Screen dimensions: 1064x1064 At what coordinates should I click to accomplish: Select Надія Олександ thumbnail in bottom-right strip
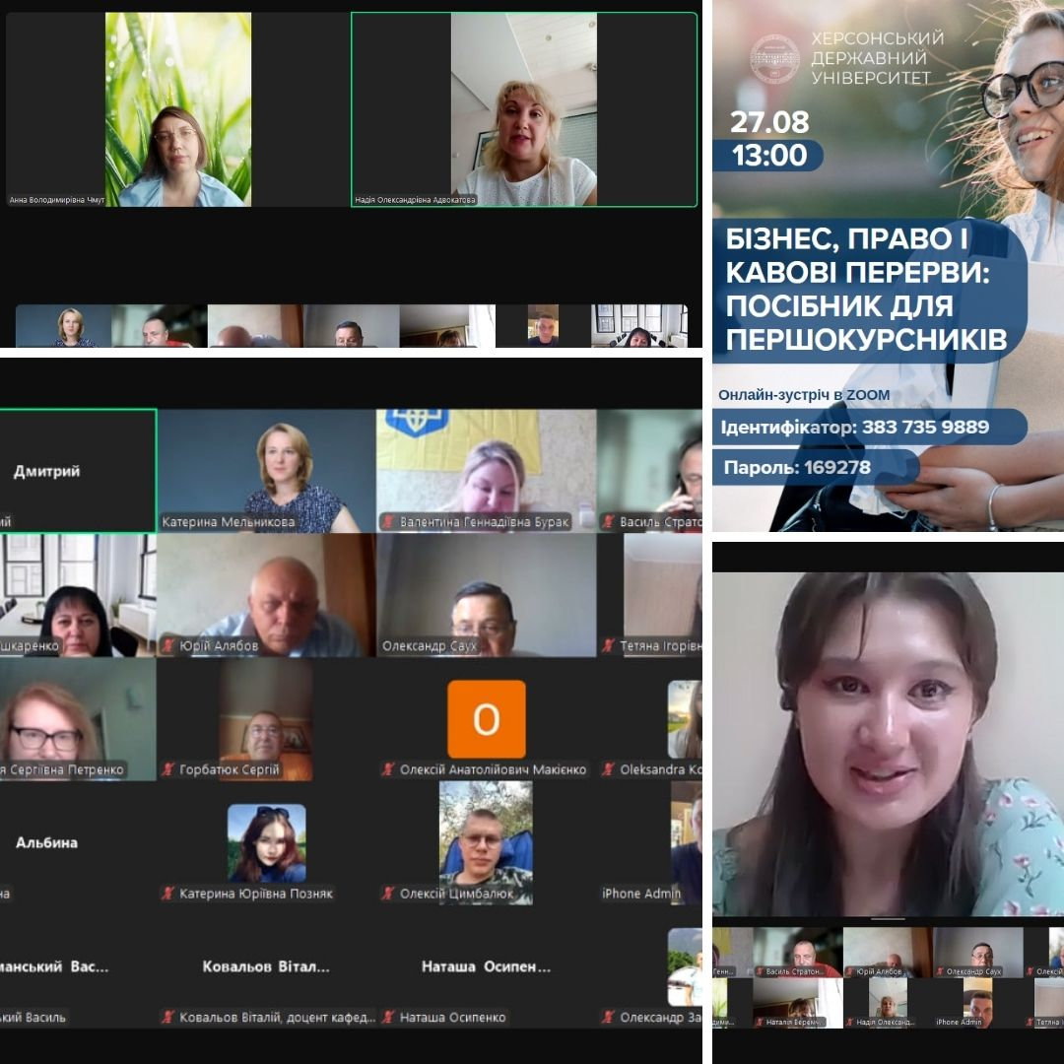(x=888, y=1003)
